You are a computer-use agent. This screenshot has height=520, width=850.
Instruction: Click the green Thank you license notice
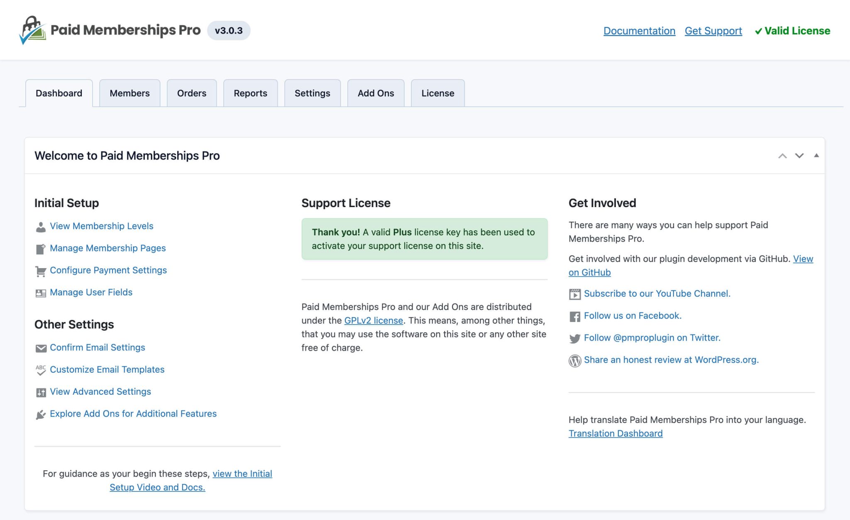[424, 239]
